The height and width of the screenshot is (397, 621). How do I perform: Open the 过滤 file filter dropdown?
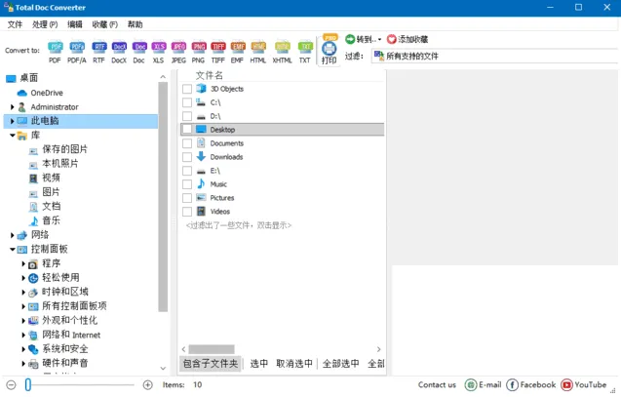pos(494,56)
